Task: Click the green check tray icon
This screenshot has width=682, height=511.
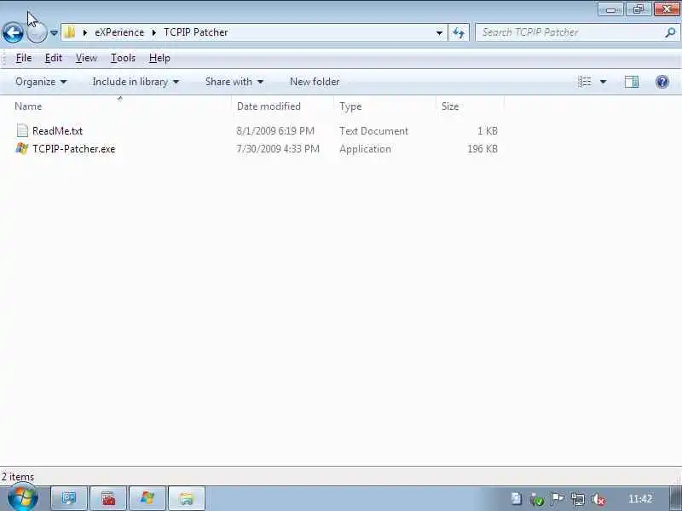Action: [537, 500]
